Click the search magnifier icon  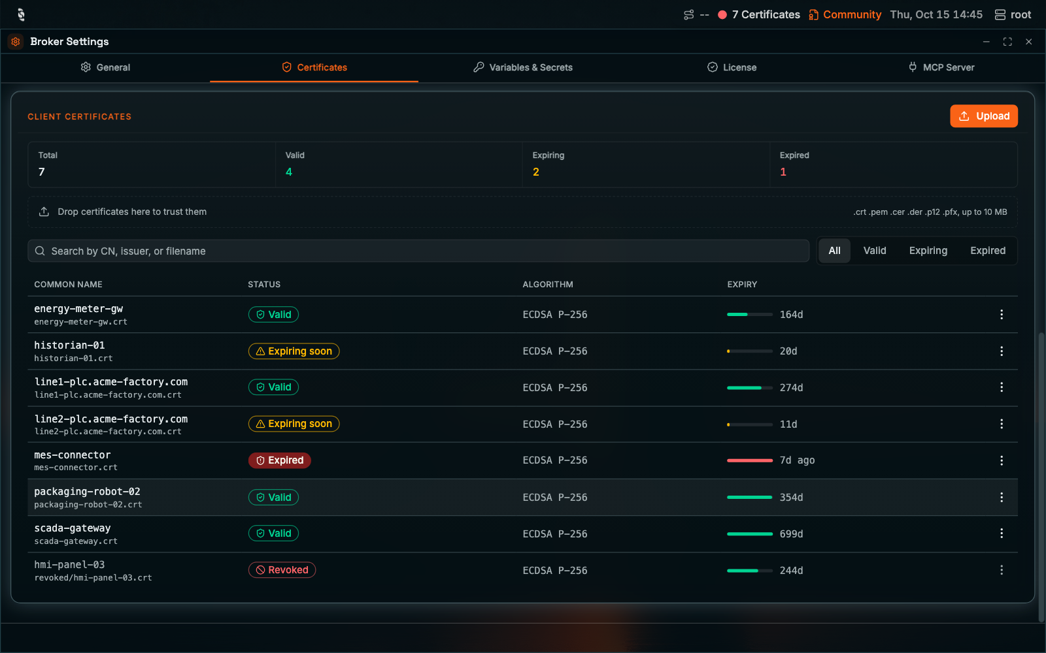pyautogui.click(x=40, y=251)
